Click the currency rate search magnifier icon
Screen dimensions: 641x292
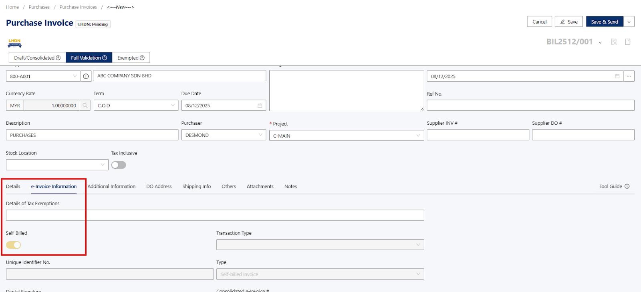click(85, 106)
